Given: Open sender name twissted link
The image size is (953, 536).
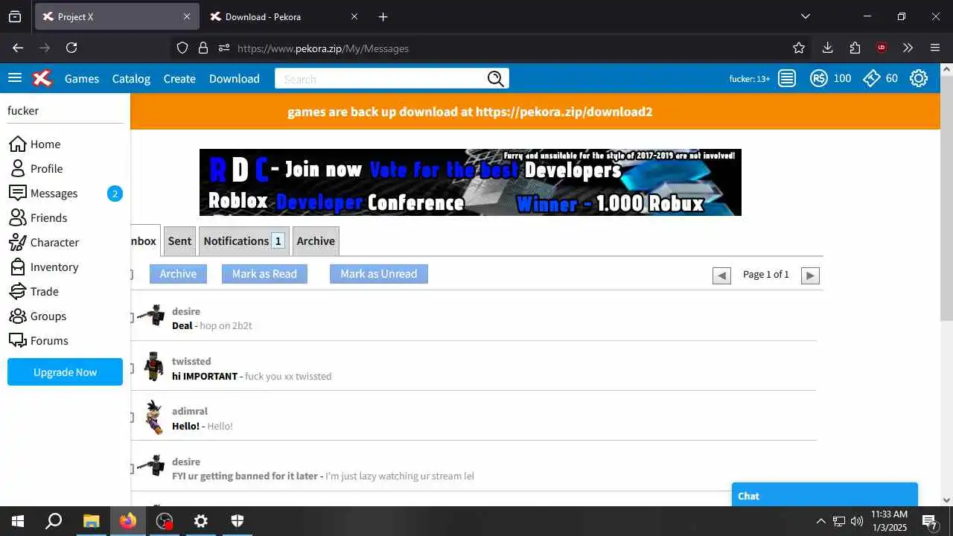Looking at the screenshot, I should (x=191, y=361).
